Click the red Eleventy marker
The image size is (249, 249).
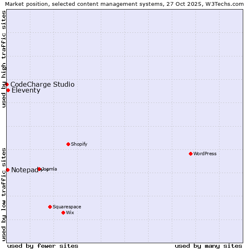(8, 90)
